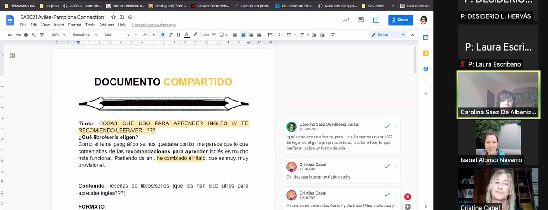Open the 'Last edit was 4 days ago' link
Image resolution: width=548 pixels, height=210 pixels.
(x=154, y=25)
